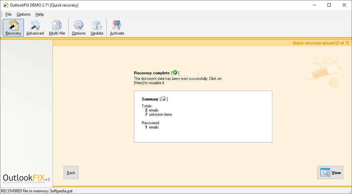
Task: Select the '7 unknown items' line
Action: tap(158, 114)
